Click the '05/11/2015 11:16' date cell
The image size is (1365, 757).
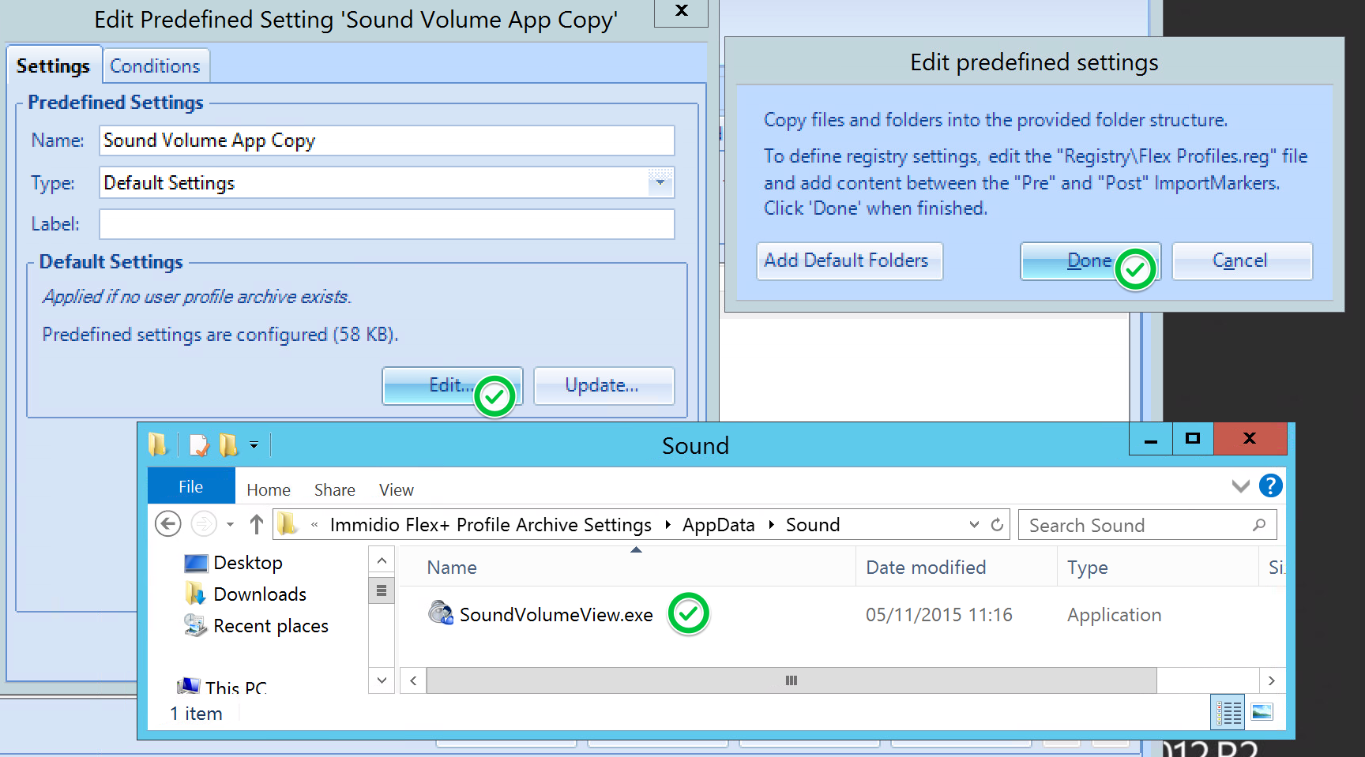(938, 615)
